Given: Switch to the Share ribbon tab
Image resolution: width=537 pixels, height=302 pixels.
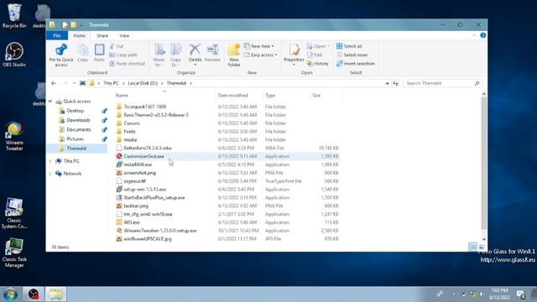Looking at the screenshot, I should 102,35.
